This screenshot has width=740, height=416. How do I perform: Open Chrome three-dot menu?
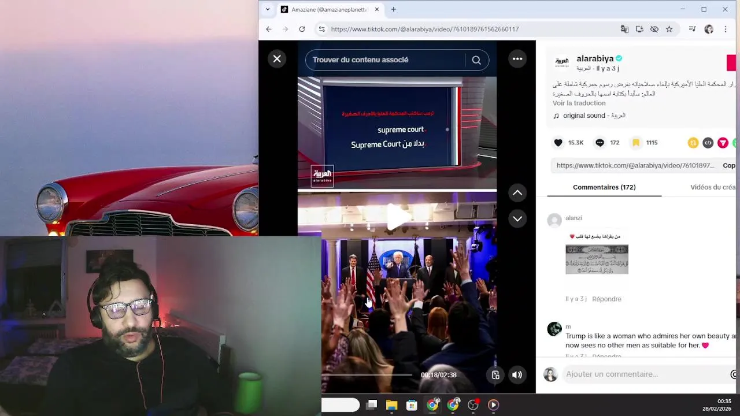[x=726, y=29]
